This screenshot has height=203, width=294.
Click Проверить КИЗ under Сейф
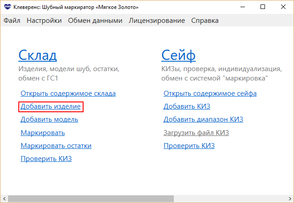(189, 146)
